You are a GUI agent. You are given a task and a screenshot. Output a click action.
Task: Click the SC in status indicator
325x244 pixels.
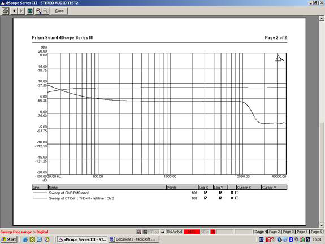(x=205, y=232)
